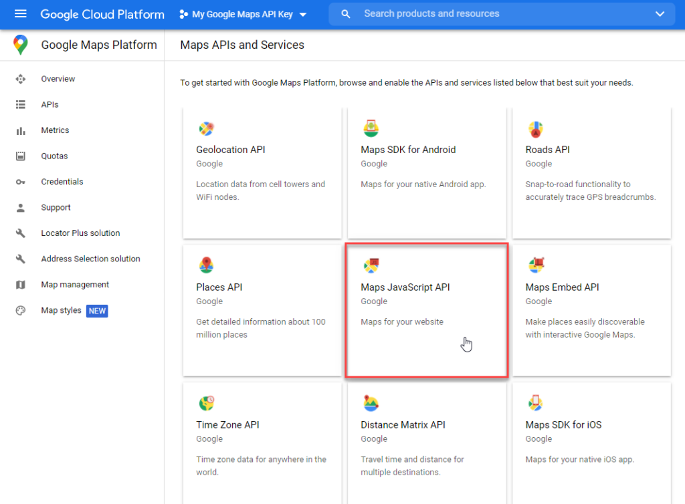The height and width of the screenshot is (504, 685).
Task: Click the Places API pin icon
Action: click(x=207, y=265)
